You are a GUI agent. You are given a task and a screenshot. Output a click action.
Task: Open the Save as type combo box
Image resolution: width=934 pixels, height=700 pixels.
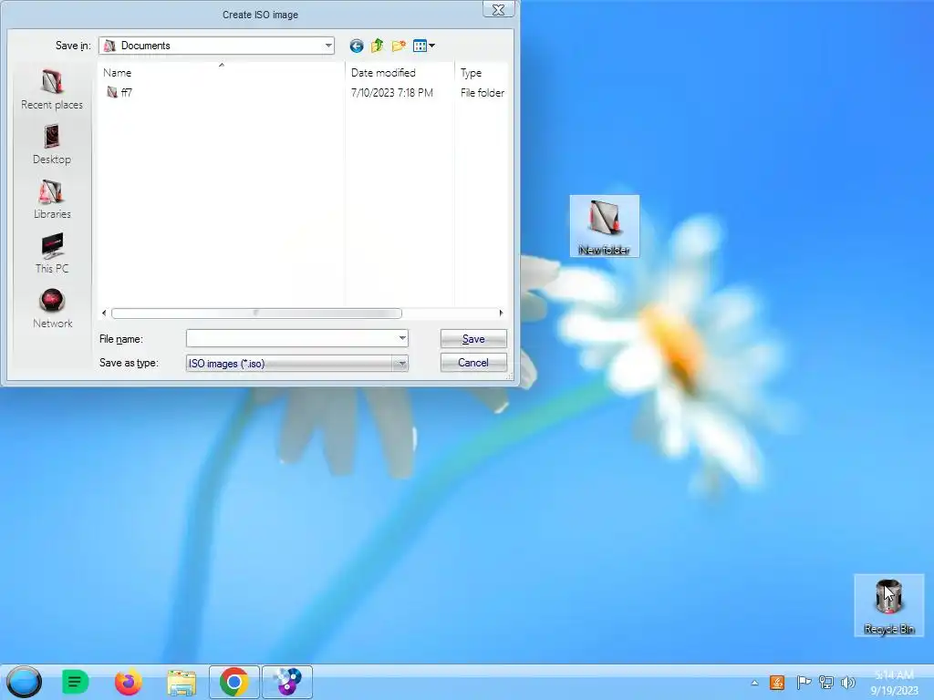pyautogui.click(x=297, y=363)
